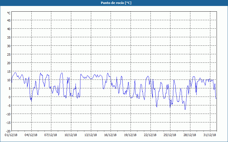Viewport: 228px width, 142px height.
Task: Select the 40 value on the y-axis
Action: (9, 29)
